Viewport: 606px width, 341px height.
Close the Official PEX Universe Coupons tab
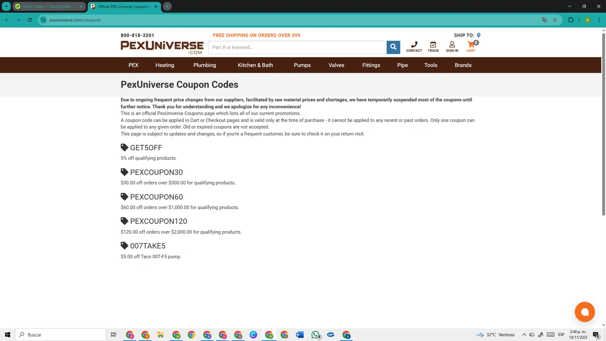(156, 6)
